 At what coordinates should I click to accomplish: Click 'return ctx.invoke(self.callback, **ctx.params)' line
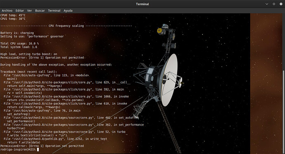pyautogui.click(x=45, y=100)
